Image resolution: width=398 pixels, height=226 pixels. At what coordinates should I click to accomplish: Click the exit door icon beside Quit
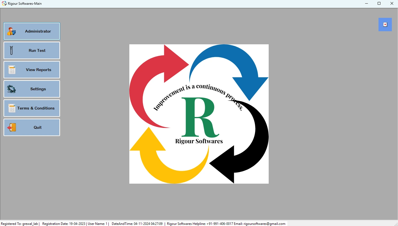(12, 127)
